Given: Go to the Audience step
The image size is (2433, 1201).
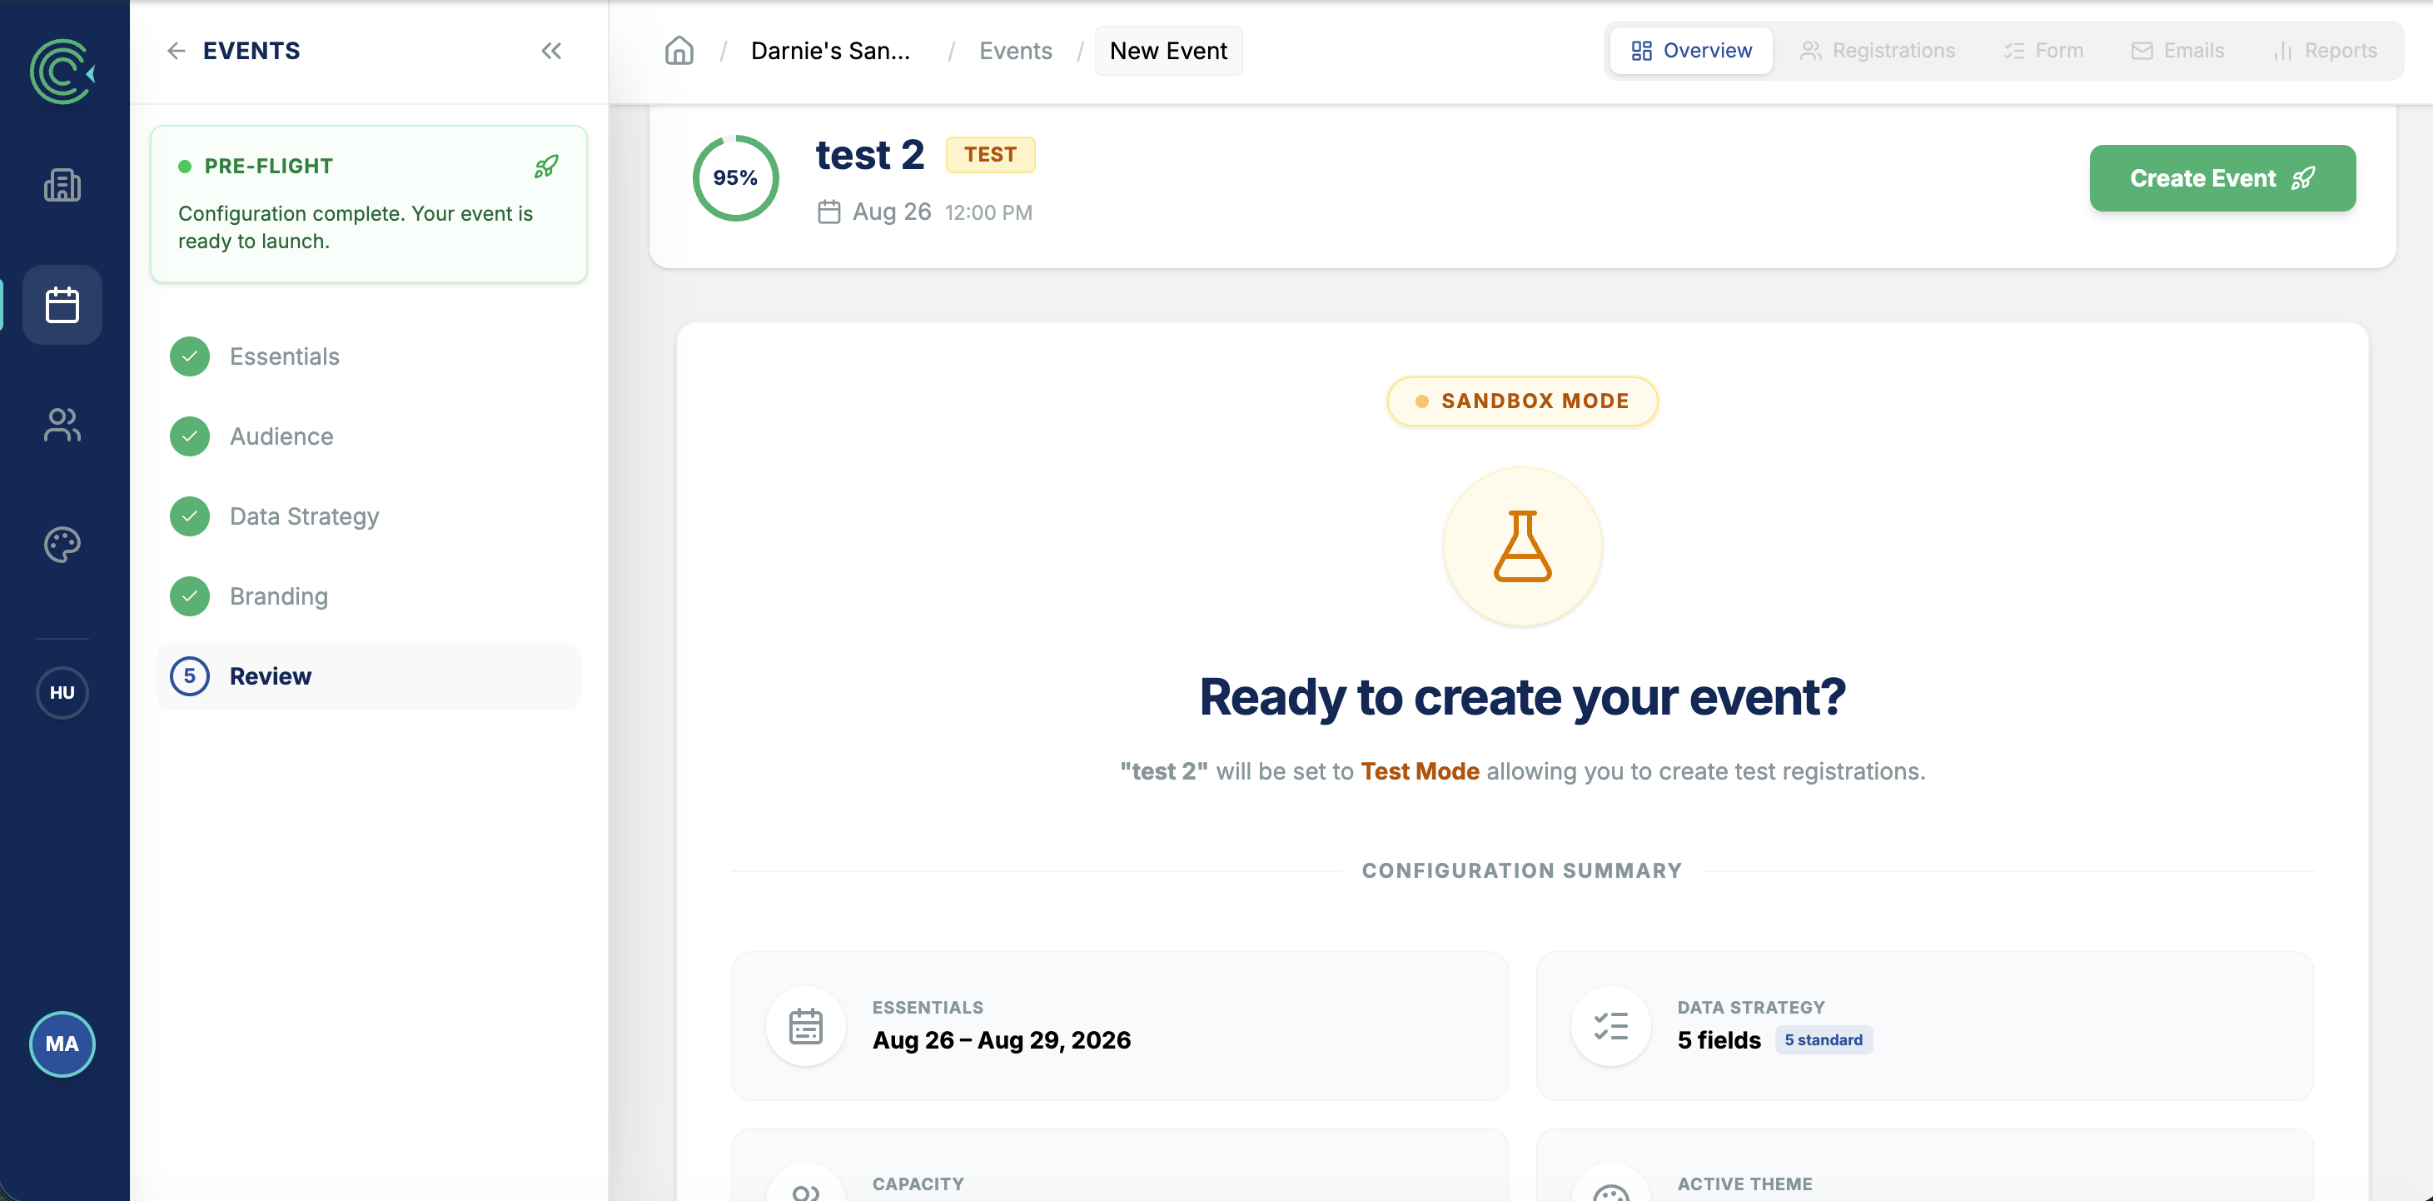Looking at the screenshot, I should click(x=368, y=436).
